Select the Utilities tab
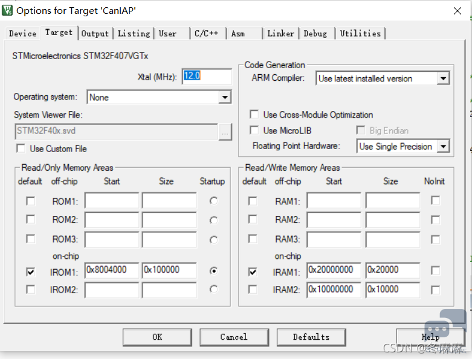This screenshot has width=472, height=359. [360, 33]
